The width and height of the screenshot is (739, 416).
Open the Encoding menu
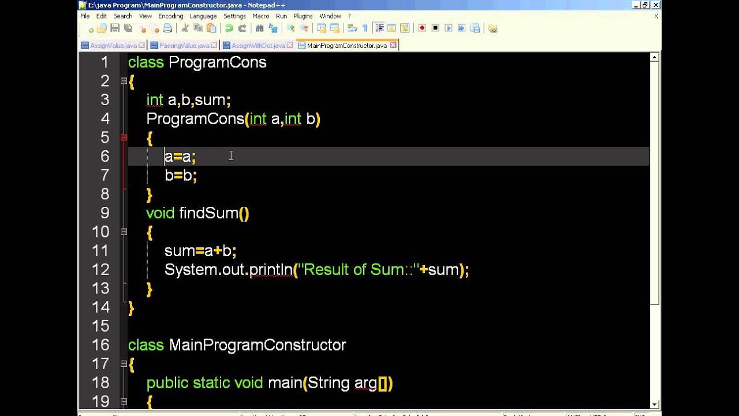(171, 16)
